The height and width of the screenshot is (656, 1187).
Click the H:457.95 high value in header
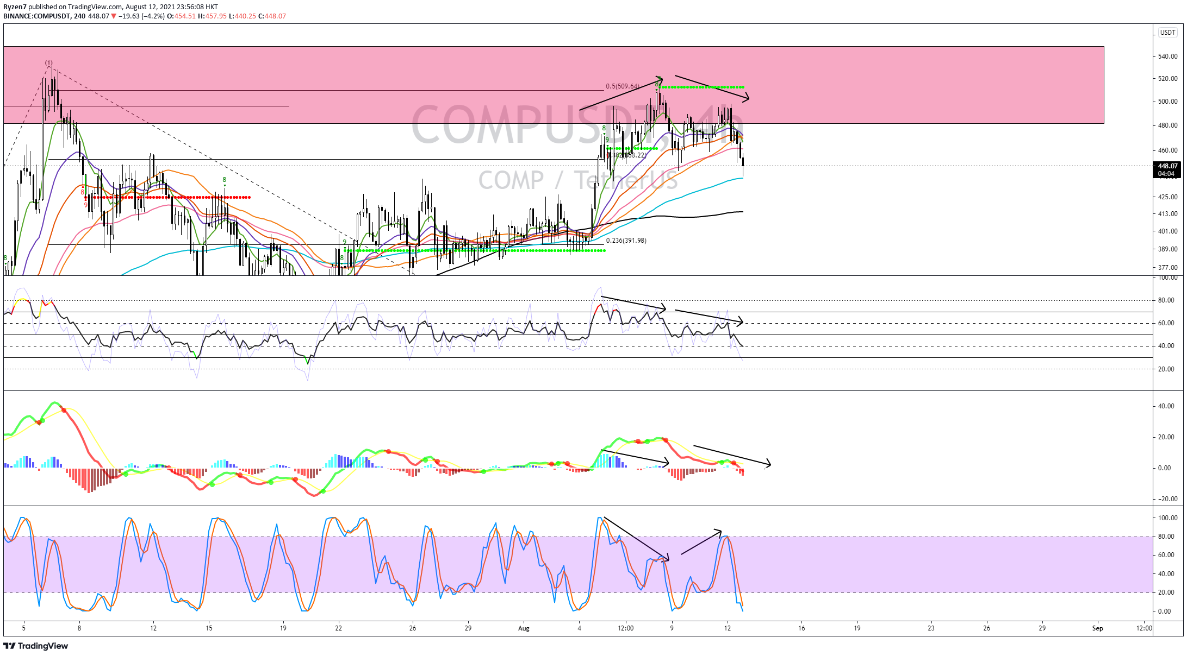pyautogui.click(x=212, y=16)
